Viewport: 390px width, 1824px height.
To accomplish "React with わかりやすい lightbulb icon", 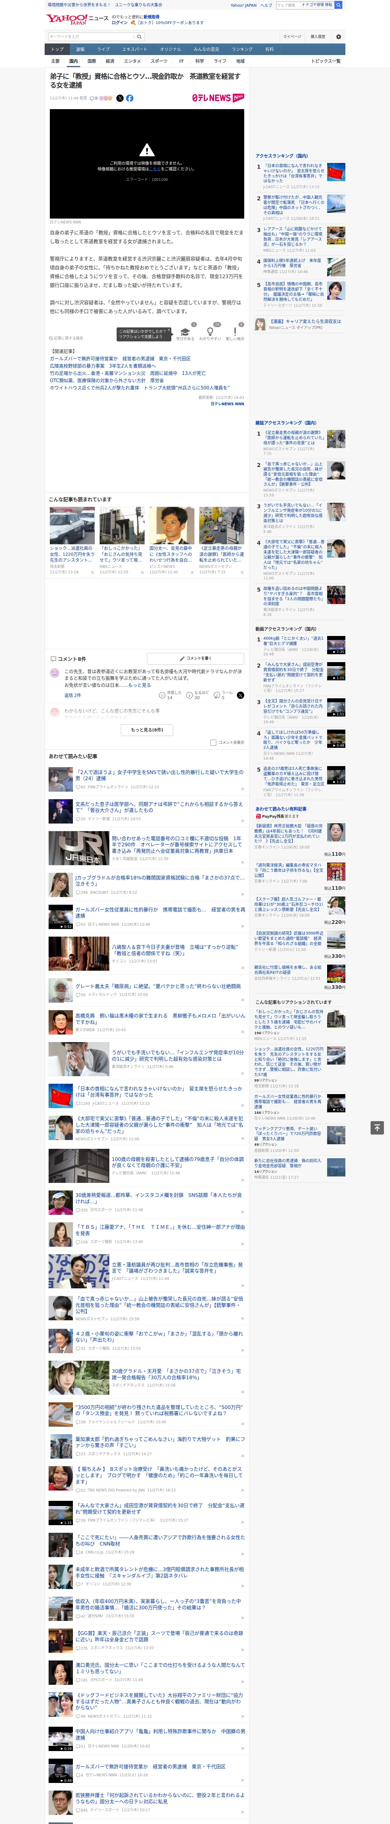I will coord(210,332).
